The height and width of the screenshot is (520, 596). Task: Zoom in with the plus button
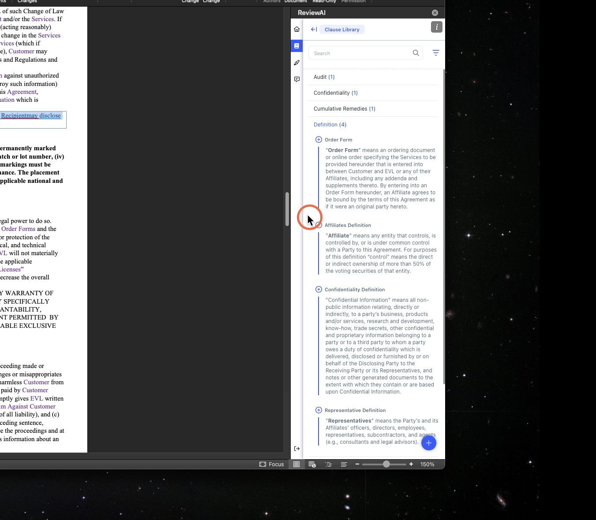411,464
